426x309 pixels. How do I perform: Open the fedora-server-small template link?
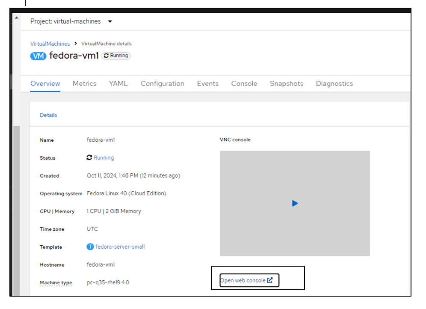pos(120,247)
